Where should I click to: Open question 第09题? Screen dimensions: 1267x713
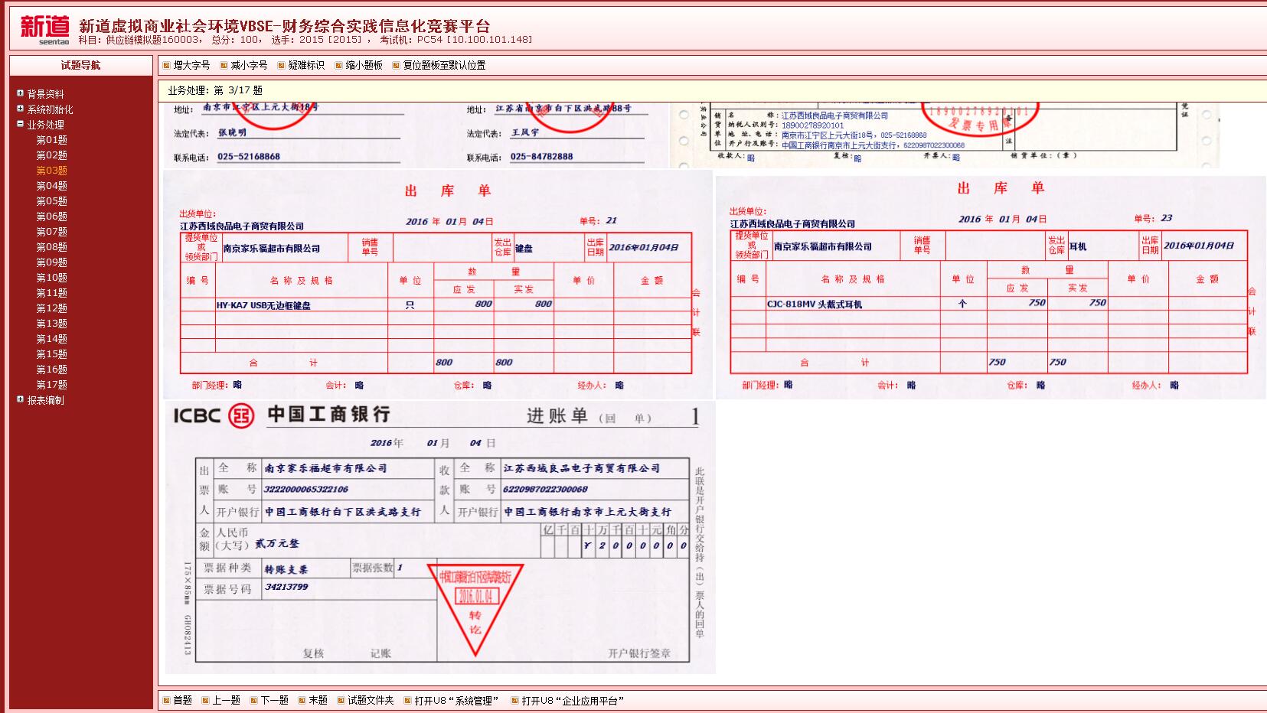point(52,262)
